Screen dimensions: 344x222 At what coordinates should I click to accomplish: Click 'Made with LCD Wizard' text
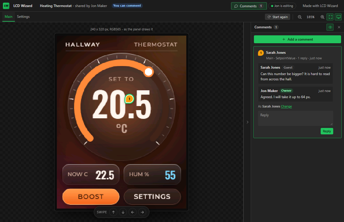click(x=320, y=6)
